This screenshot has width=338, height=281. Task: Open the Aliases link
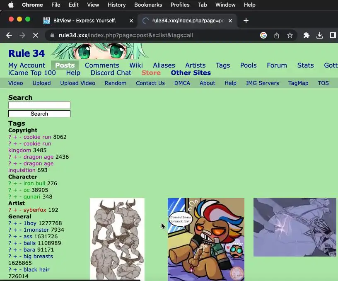pos(164,65)
